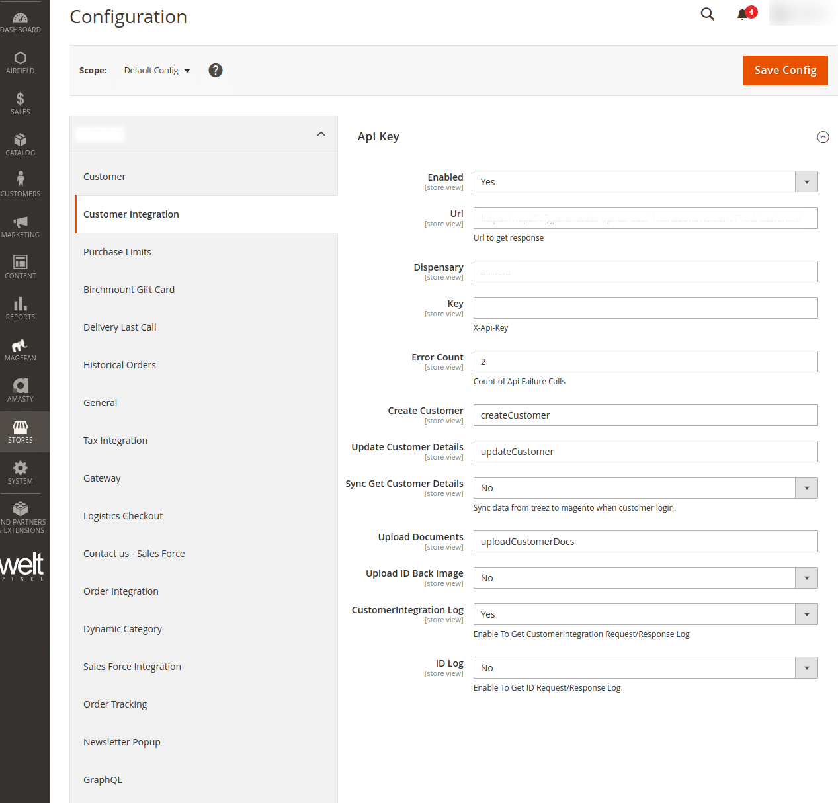
Task: Select the Newsletter Popup tab
Action: click(204, 742)
